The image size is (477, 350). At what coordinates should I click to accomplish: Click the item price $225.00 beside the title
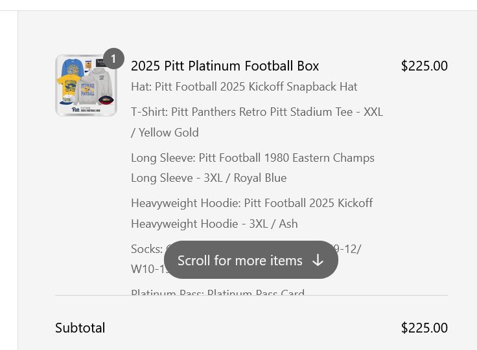pos(424,66)
